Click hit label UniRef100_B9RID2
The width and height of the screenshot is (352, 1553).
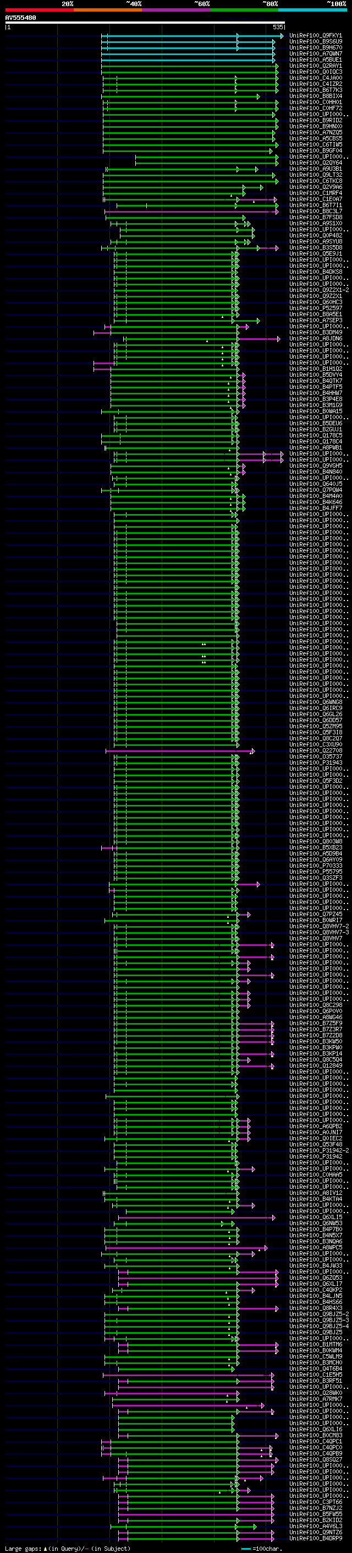(x=315, y=120)
